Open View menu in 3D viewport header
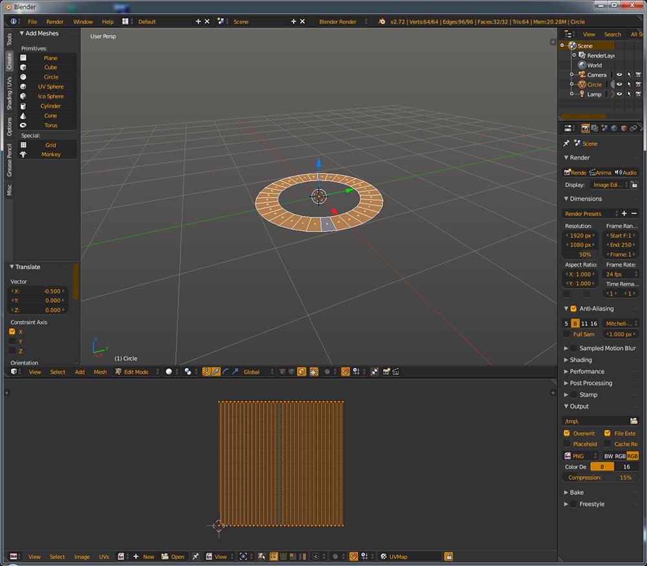 coord(35,372)
